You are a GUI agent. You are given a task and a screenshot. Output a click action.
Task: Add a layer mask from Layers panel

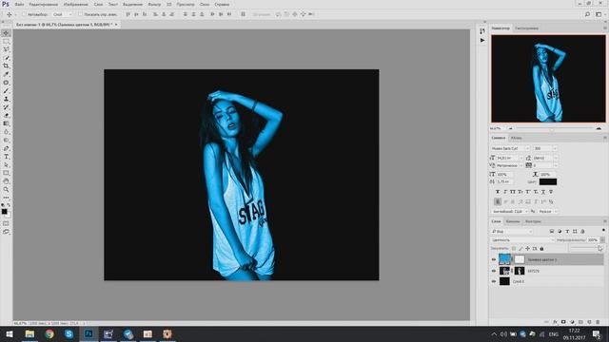click(x=563, y=322)
